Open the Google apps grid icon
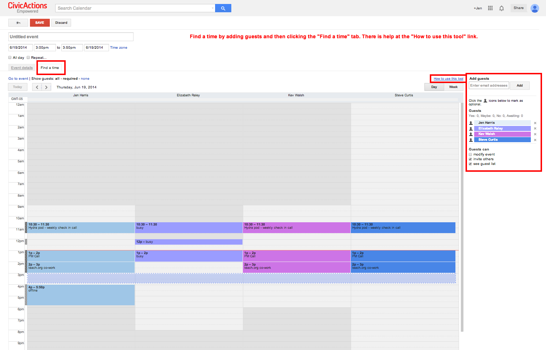 (x=490, y=8)
